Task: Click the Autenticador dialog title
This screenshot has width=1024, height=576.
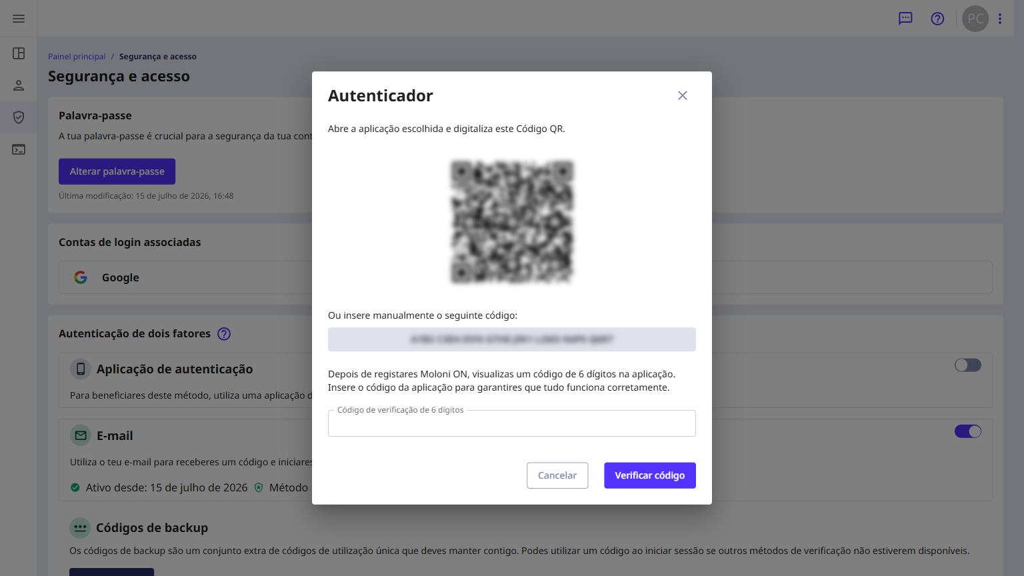Action: point(381,96)
